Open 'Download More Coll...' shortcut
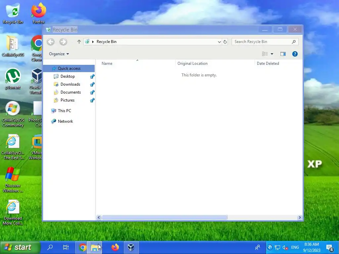The width and height of the screenshot is (339, 254). tap(13, 213)
